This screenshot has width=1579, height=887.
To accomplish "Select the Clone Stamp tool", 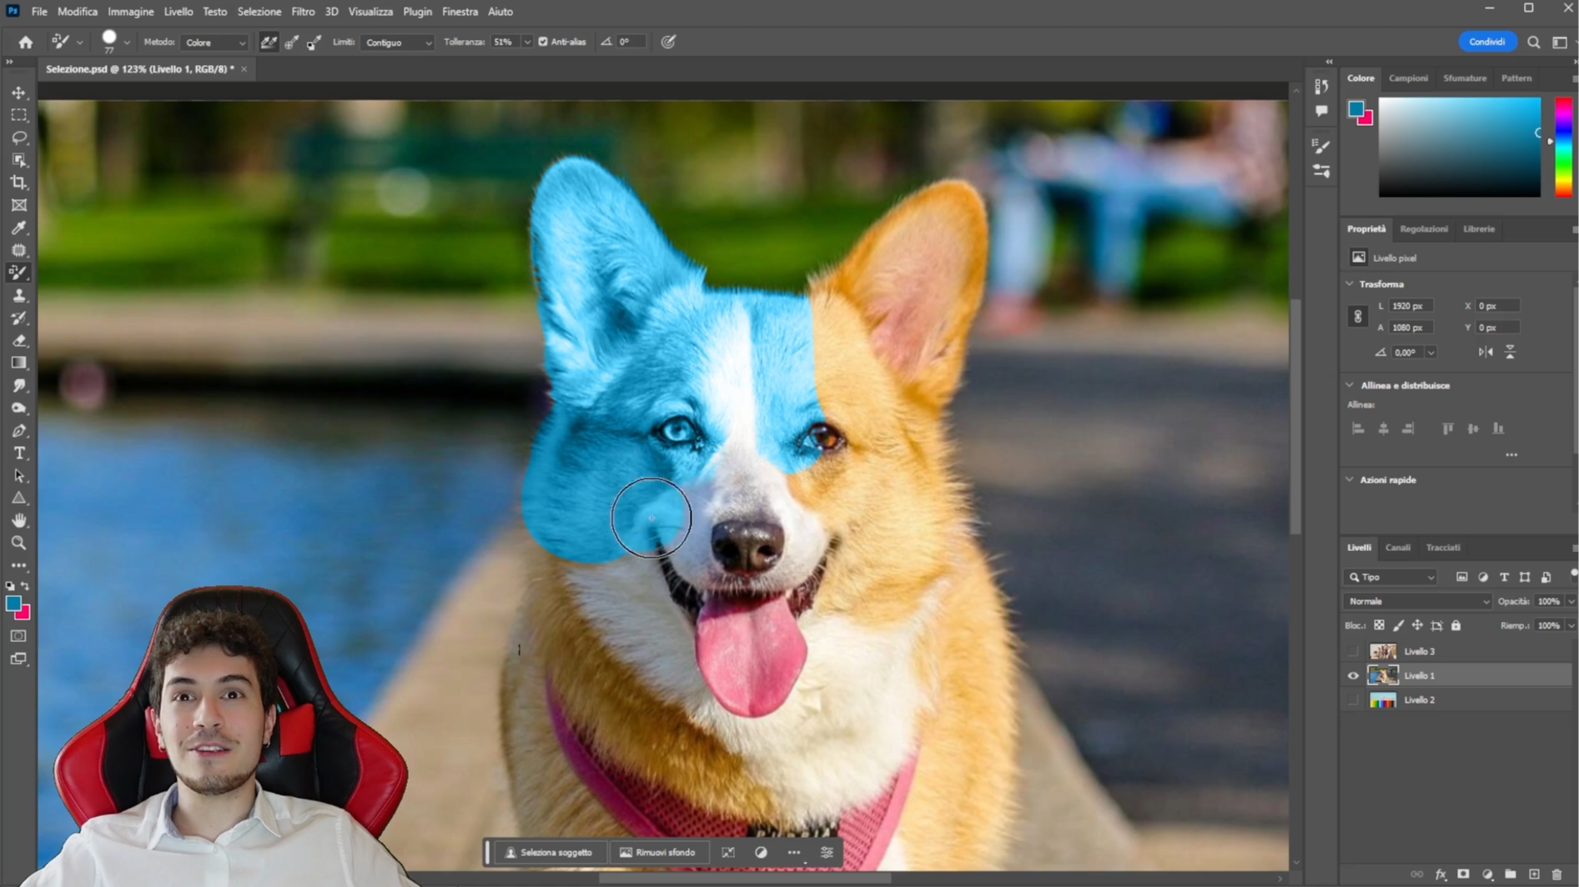I will tap(18, 296).
